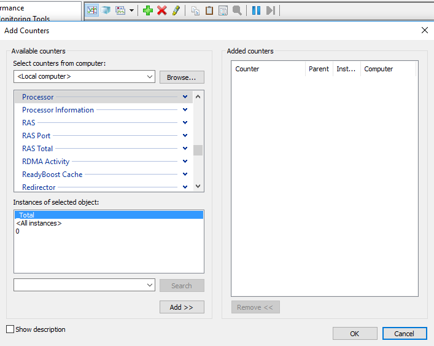Expand the Processor Information group

coord(185,110)
